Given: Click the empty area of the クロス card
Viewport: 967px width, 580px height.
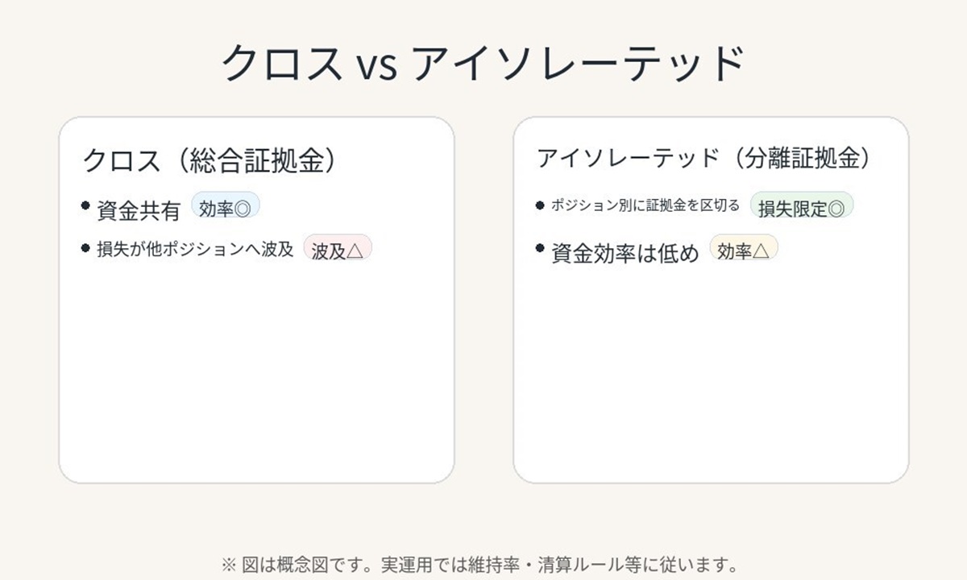Looking at the screenshot, I should coord(256,371).
